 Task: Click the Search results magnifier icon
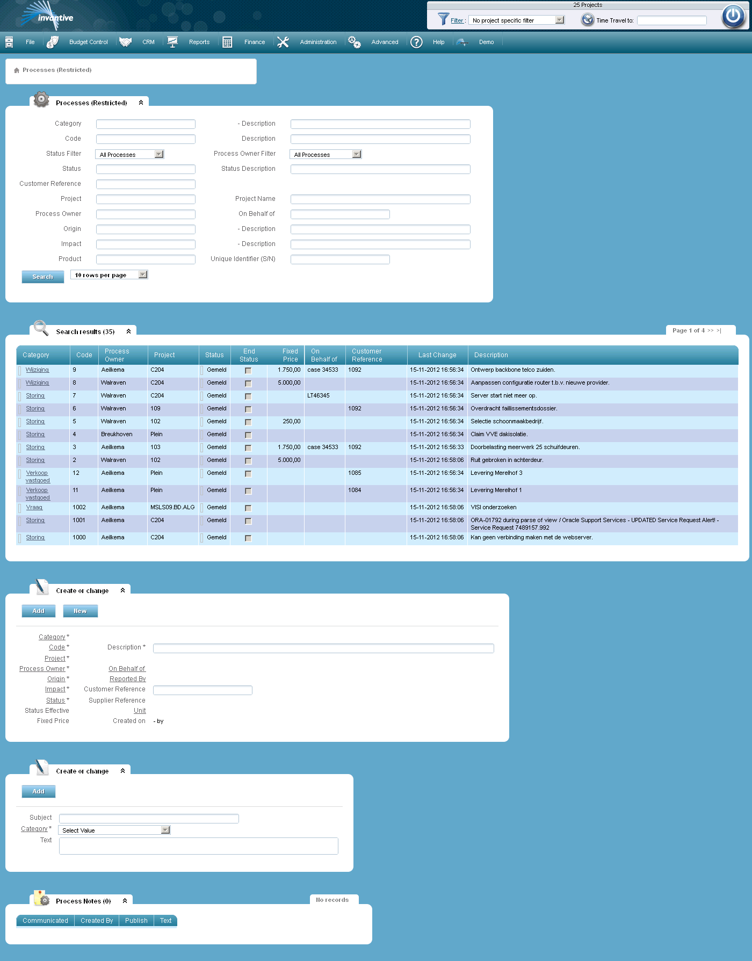41,328
